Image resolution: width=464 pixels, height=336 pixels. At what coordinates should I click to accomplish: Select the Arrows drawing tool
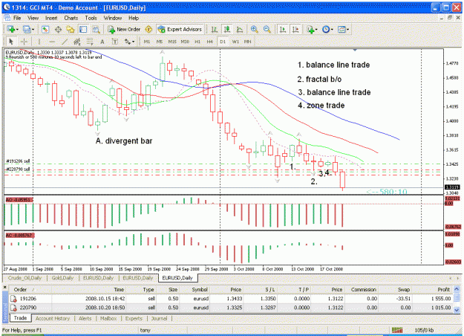coord(127,42)
